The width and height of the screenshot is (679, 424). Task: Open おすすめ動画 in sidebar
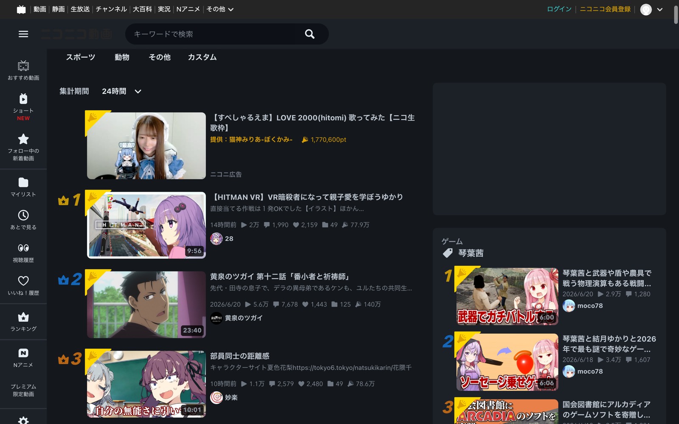coord(23,70)
